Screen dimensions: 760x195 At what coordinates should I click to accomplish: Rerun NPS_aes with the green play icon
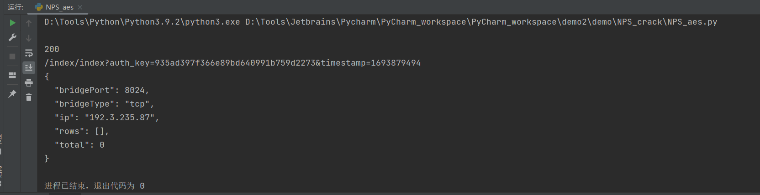(x=12, y=23)
